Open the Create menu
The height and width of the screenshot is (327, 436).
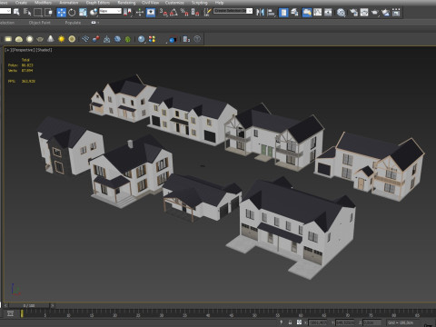tap(21, 3)
